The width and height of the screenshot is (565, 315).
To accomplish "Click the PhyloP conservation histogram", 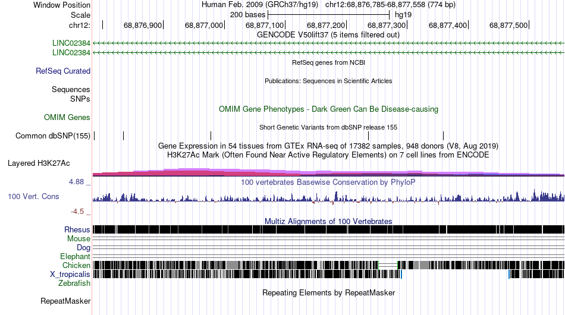I will tap(328, 197).
